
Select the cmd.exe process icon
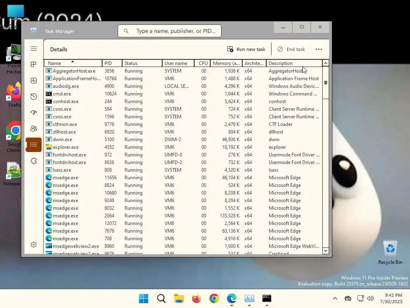tap(48, 94)
